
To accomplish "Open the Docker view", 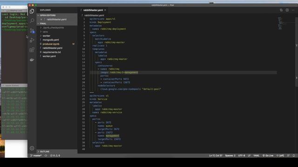I will (x=32, y=60).
